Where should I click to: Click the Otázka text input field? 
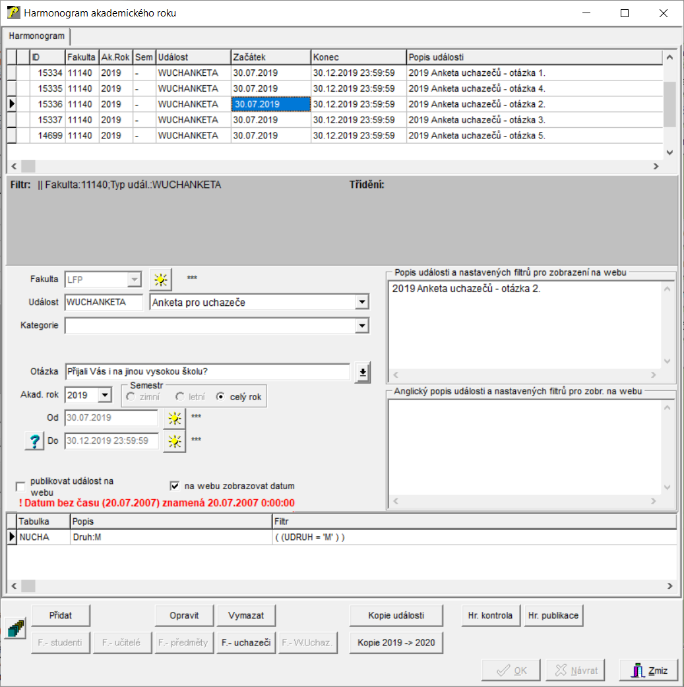(x=208, y=372)
